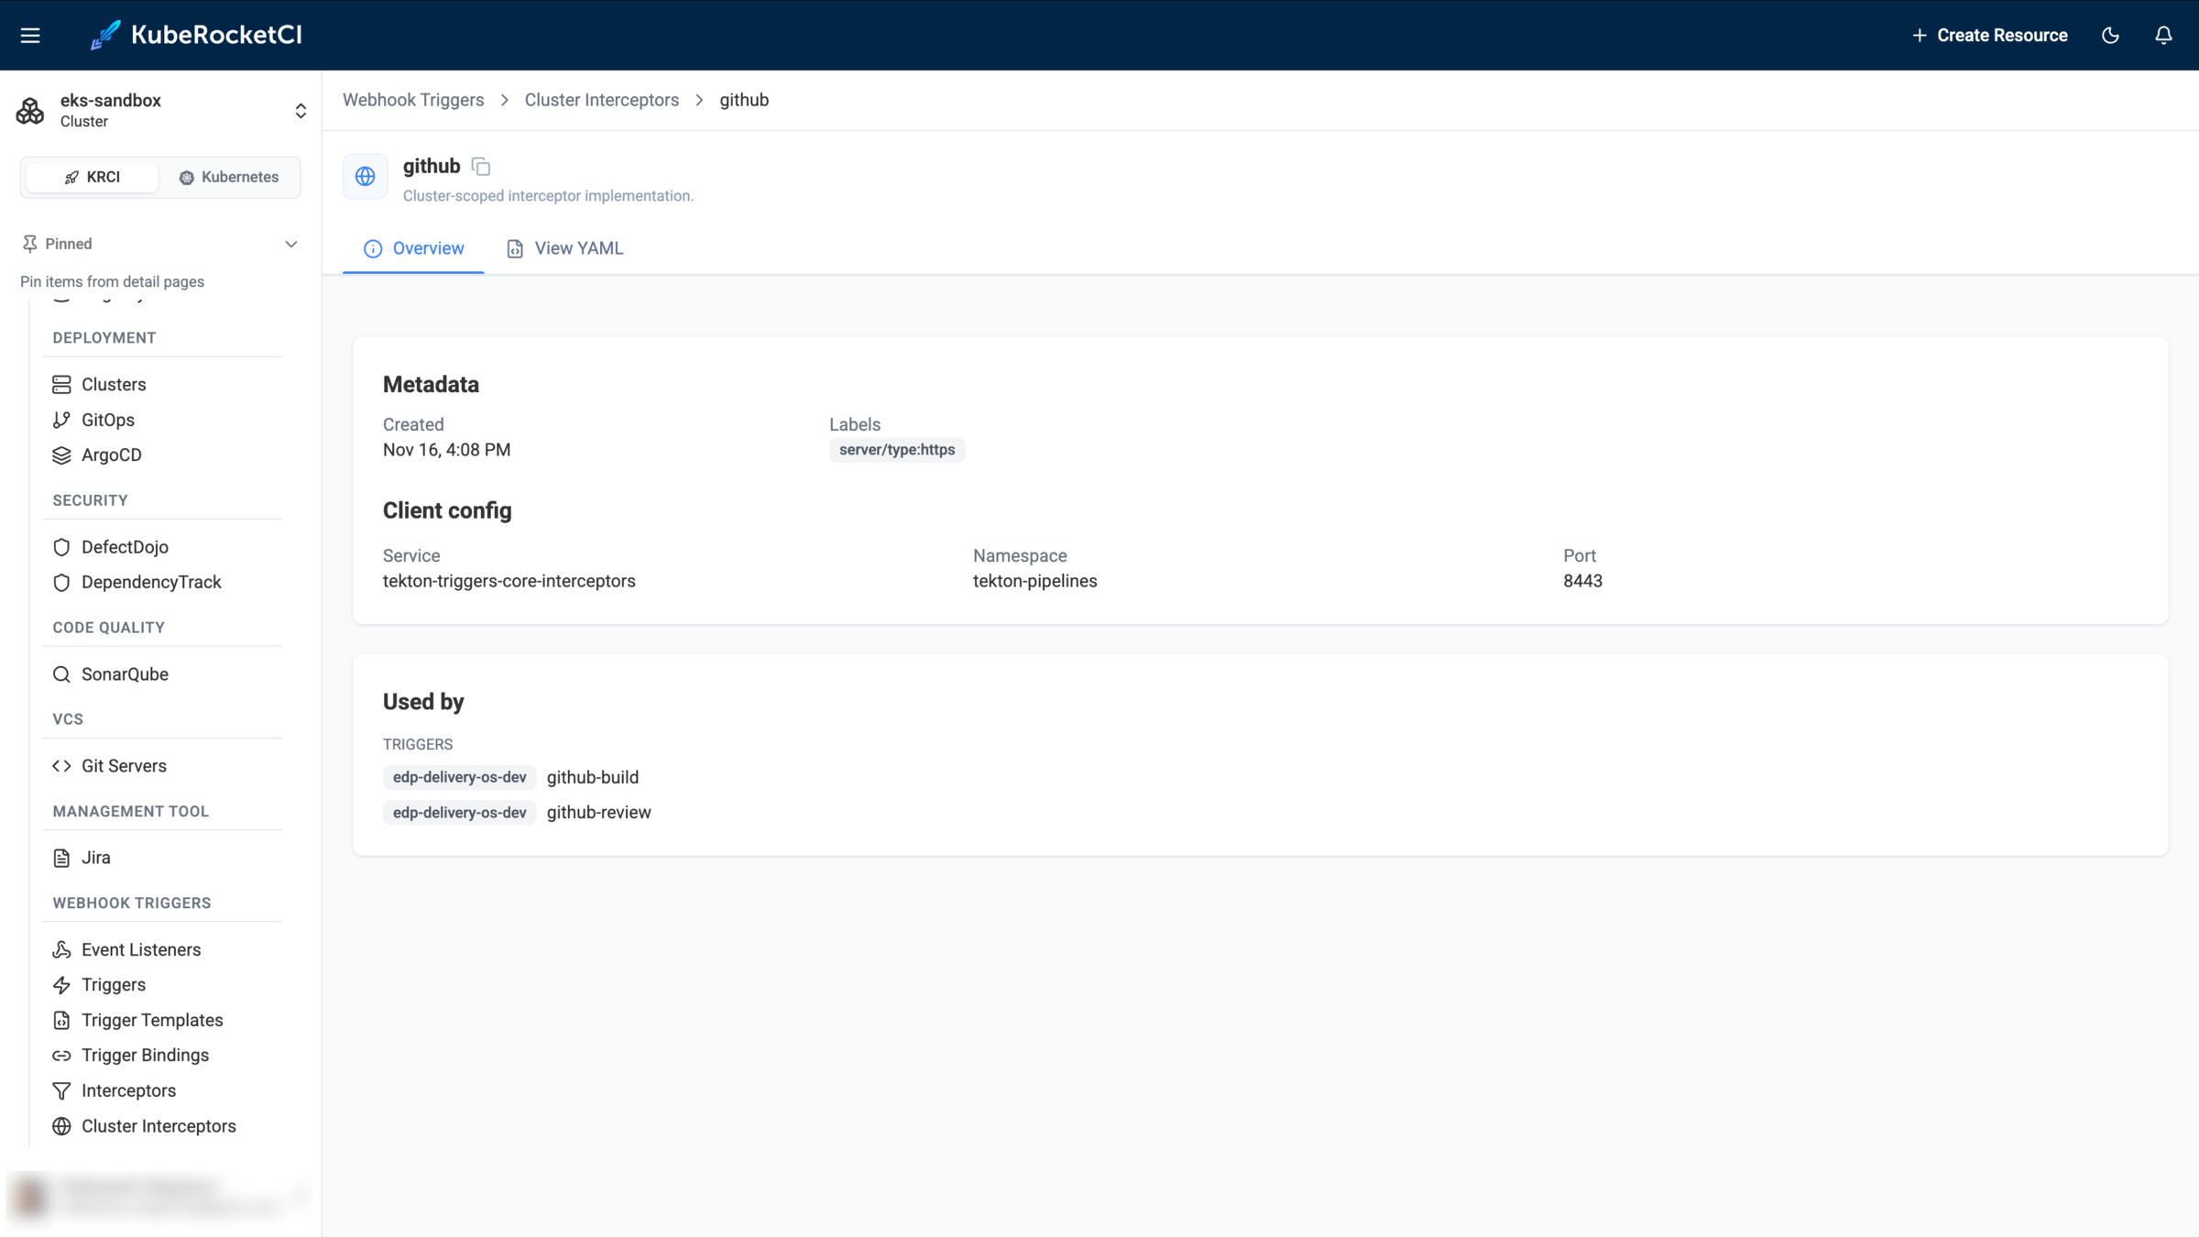Click the Nov 16, 4:08 PM created date

click(x=446, y=450)
